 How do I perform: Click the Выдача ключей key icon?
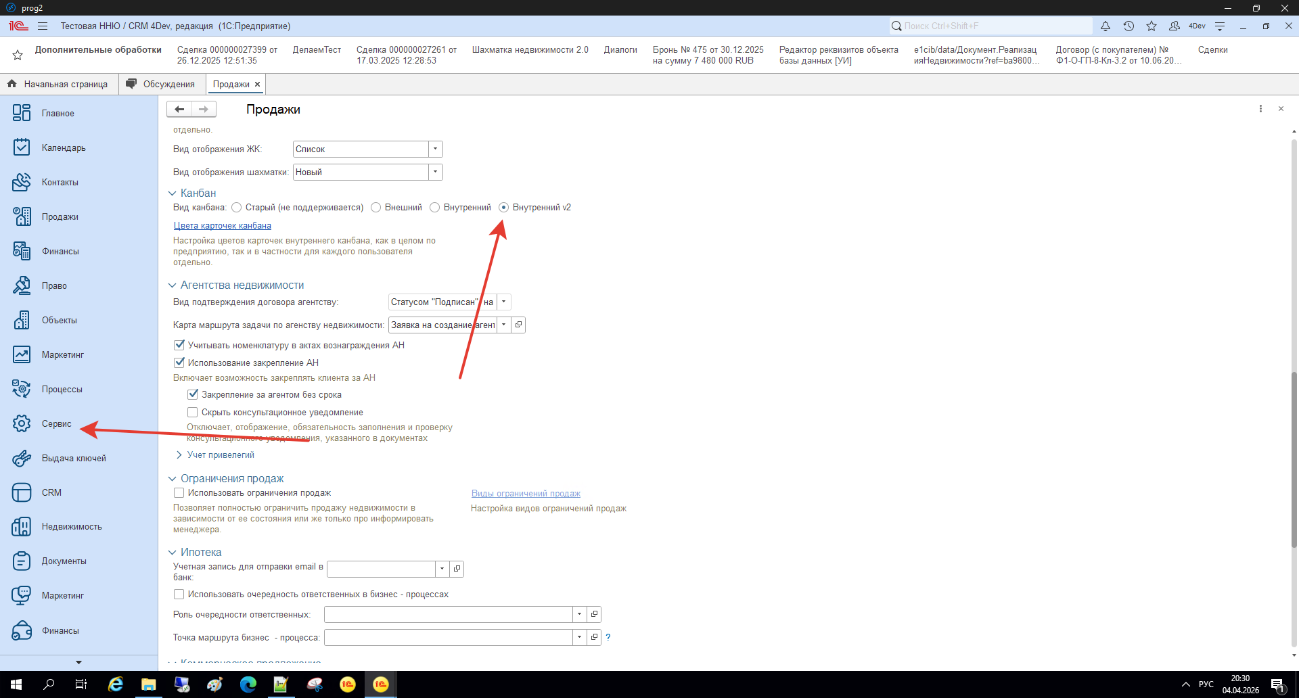point(22,458)
